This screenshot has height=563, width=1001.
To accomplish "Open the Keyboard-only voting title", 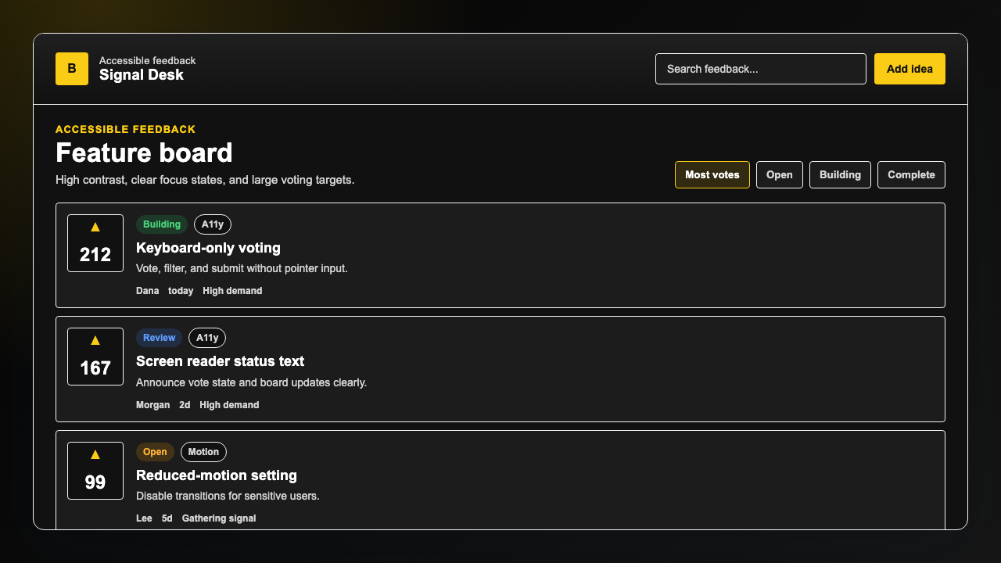I will (208, 248).
